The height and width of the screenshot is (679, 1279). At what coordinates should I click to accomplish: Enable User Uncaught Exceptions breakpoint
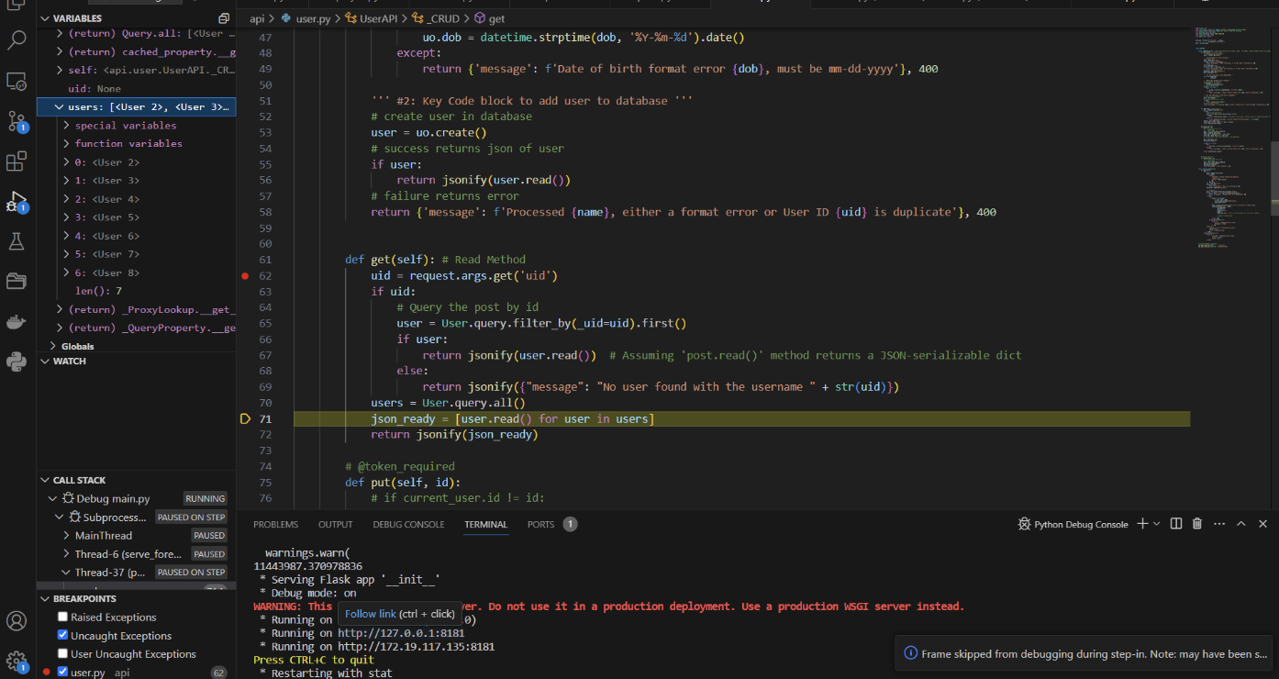(62, 654)
